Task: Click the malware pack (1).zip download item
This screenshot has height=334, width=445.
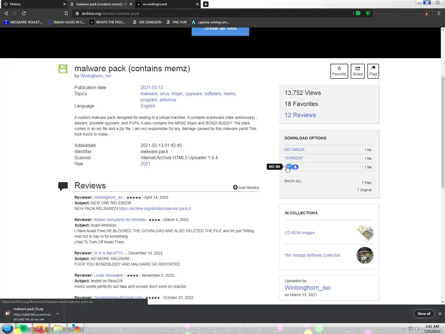Action: 29,314
